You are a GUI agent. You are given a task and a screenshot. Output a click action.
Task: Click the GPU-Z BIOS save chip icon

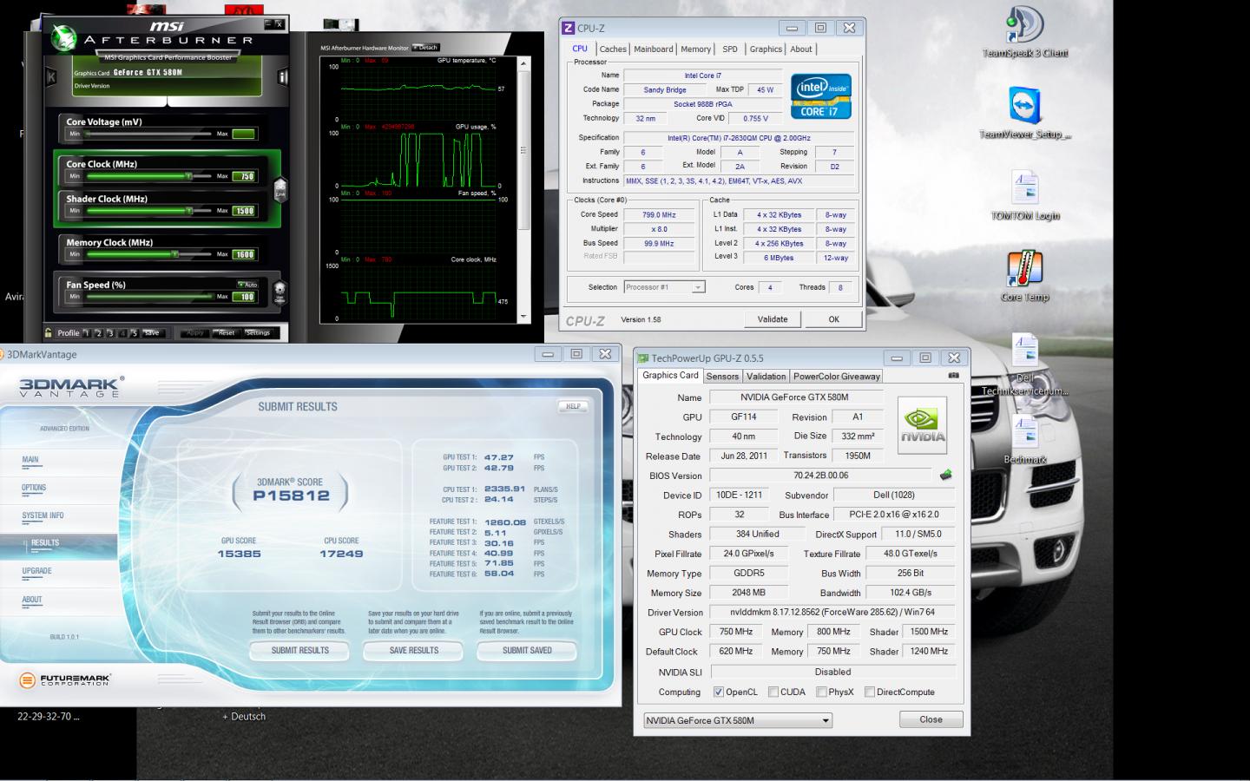coord(945,475)
